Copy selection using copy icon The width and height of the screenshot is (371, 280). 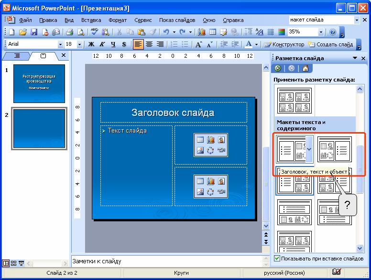[x=130, y=32]
